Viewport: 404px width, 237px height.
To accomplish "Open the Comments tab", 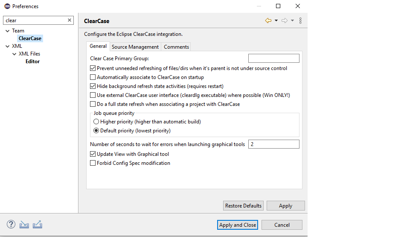I will pos(176,47).
